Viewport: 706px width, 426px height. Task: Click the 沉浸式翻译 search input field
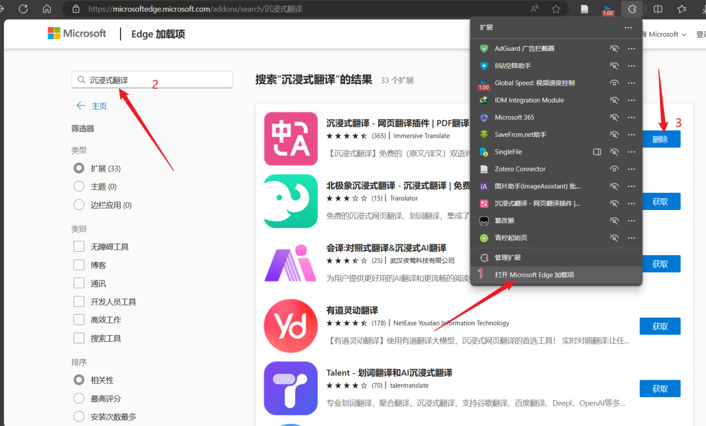pos(152,80)
